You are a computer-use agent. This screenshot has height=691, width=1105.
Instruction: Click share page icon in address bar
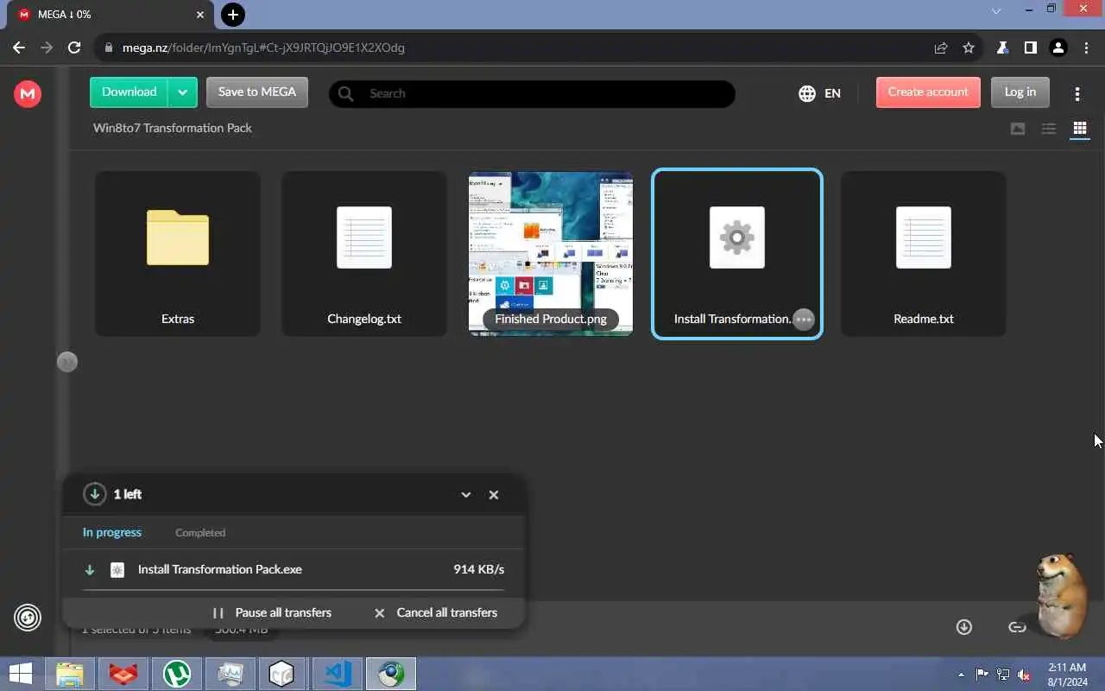(x=941, y=48)
